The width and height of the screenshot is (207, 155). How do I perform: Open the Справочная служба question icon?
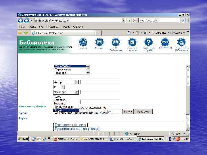149,42
